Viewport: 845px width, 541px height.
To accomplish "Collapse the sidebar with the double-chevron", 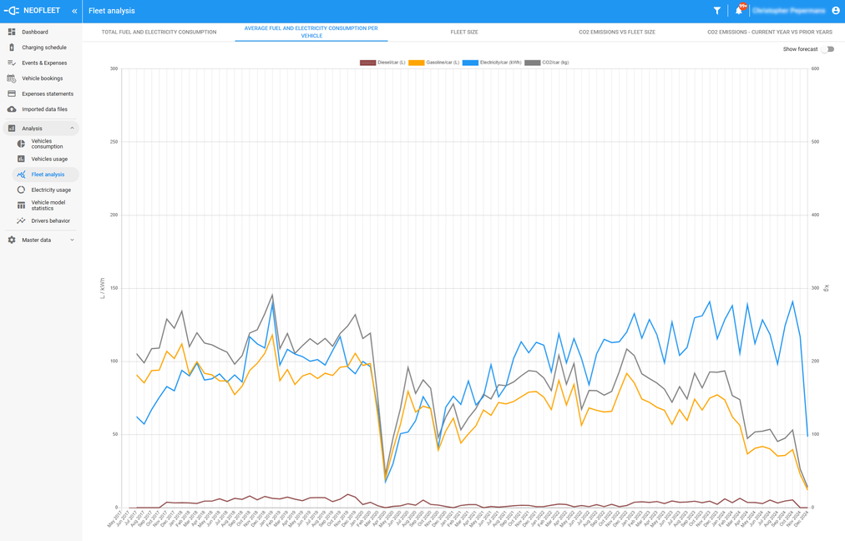I will (x=73, y=11).
